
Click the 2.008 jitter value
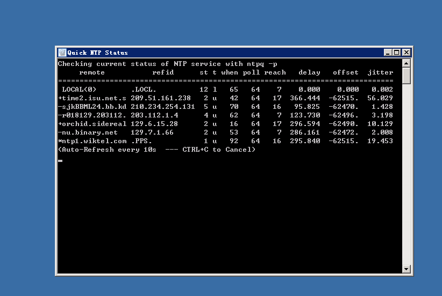tap(382, 132)
